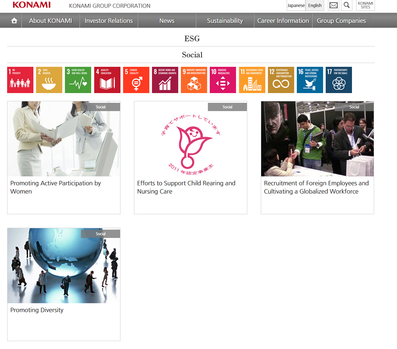Click the KONAMI GROUP CORPORATION title
This screenshot has height=349, width=397.
click(110, 6)
